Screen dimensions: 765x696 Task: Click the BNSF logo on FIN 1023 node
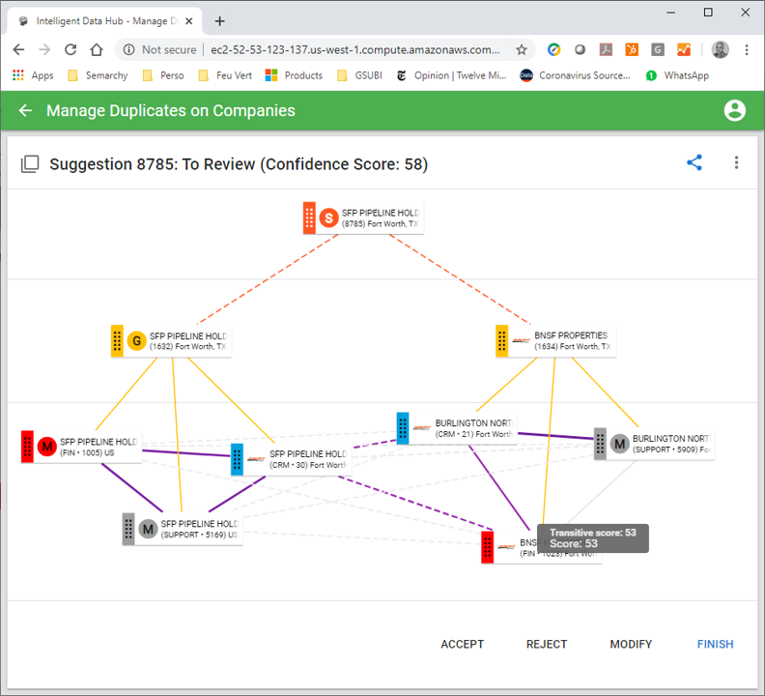pyautogui.click(x=506, y=547)
